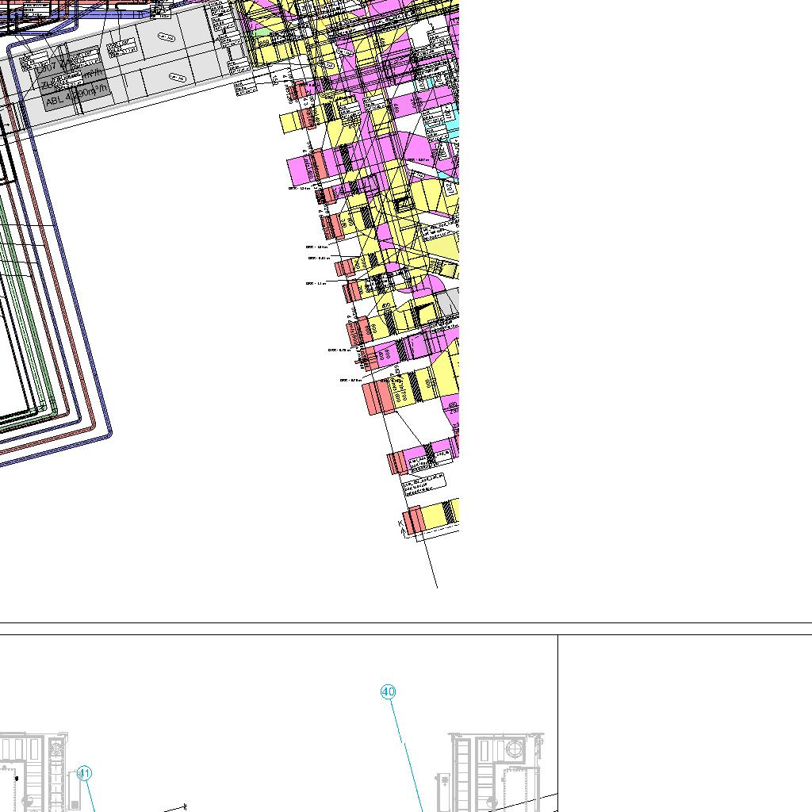Select the grid bubble numbered 40

coord(388,692)
